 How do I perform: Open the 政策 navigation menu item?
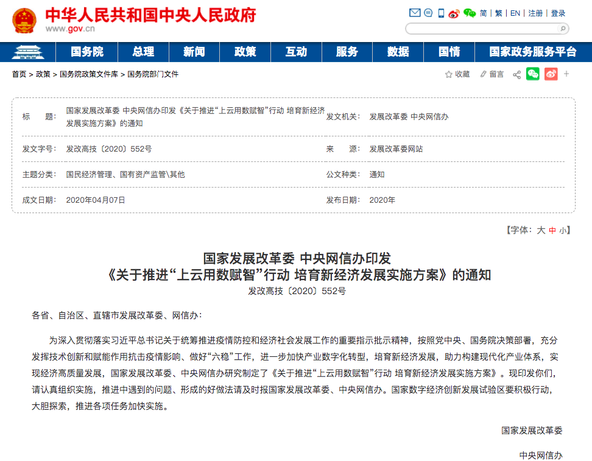pyautogui.click(x=245, y=52)
